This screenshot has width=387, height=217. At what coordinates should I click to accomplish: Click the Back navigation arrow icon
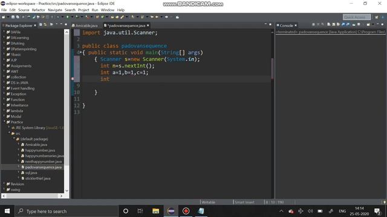pyautogui.click(x=157, y=17)
